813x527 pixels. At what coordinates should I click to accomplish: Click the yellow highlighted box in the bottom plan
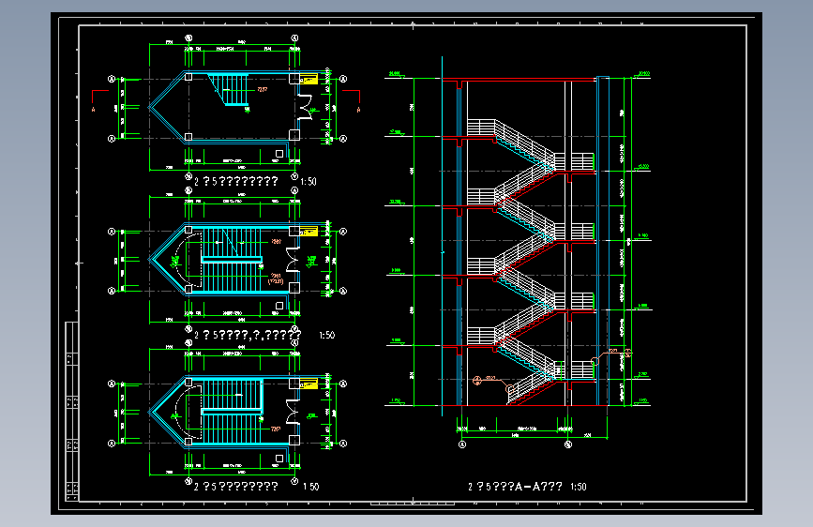(309, 384)
